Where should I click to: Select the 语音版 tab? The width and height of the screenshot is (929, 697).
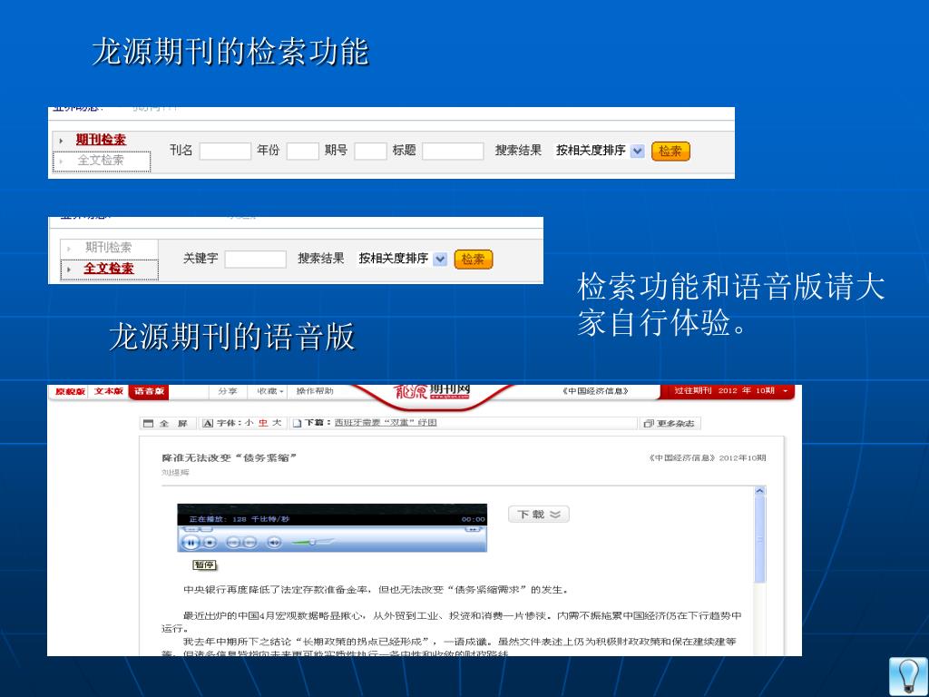pyautogui.click(x=149, y=391)
